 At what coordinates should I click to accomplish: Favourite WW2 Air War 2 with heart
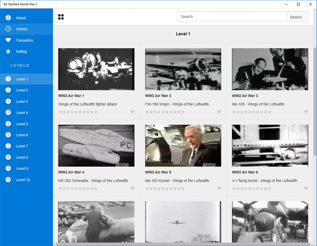click(219, 112)
